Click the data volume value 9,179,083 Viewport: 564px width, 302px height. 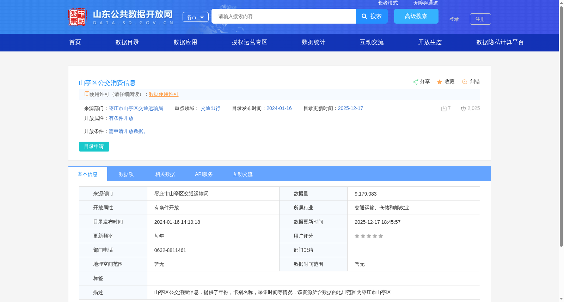366,194
